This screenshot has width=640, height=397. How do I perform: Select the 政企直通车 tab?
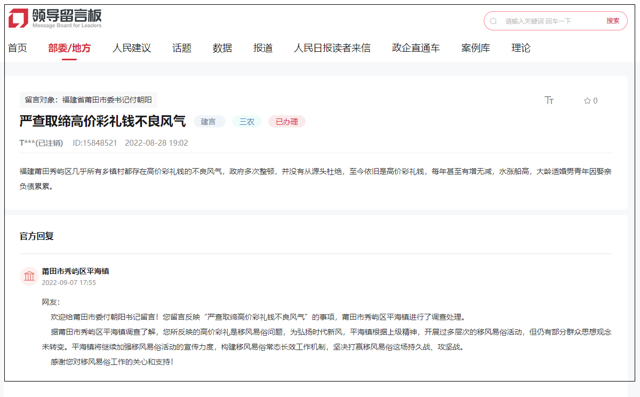416,47
